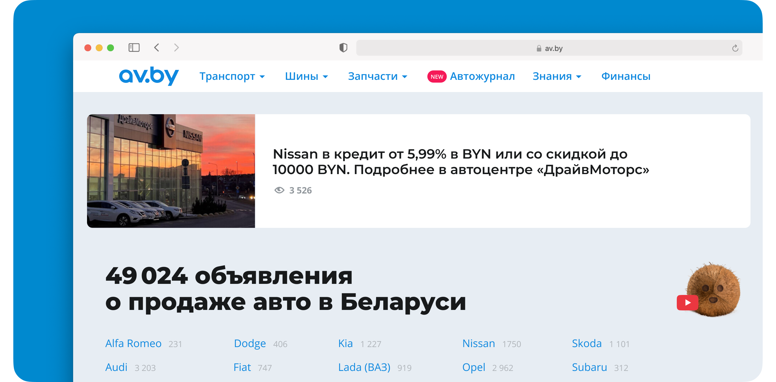Click the av.by logo

click(x=149, y=76)
